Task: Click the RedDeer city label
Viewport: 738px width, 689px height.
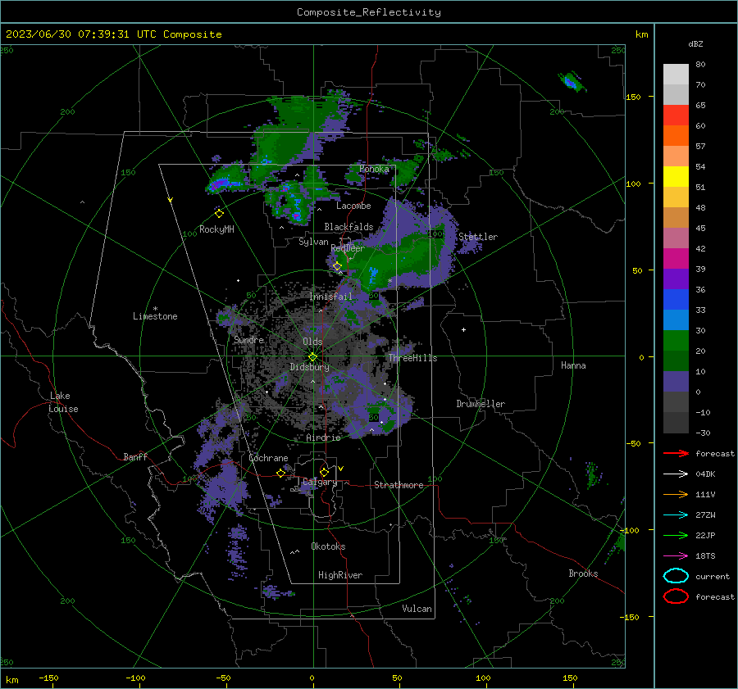Action: pyautogui.click(x=348, y=248)
